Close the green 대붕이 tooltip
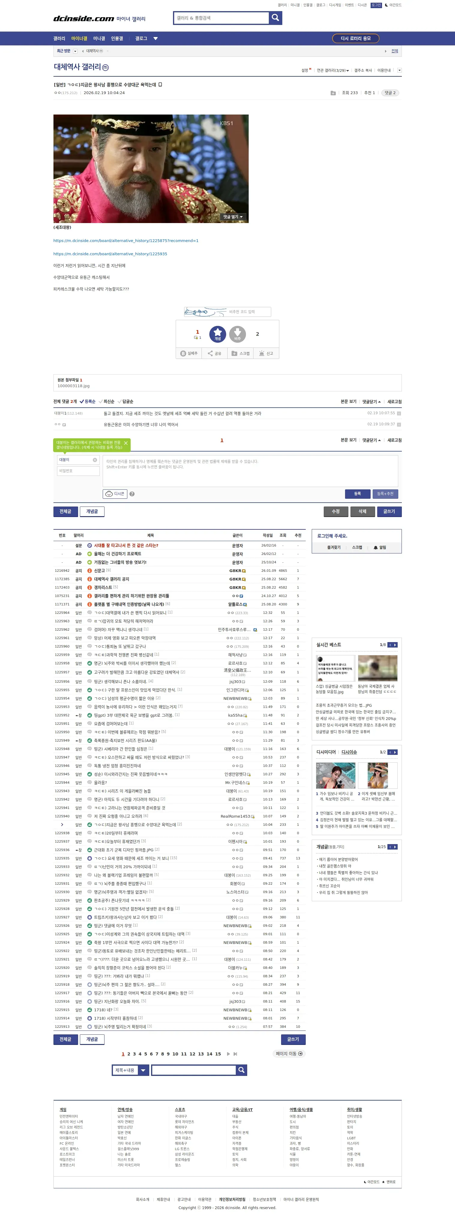455x1225 pixels. [x=126, y=443]
